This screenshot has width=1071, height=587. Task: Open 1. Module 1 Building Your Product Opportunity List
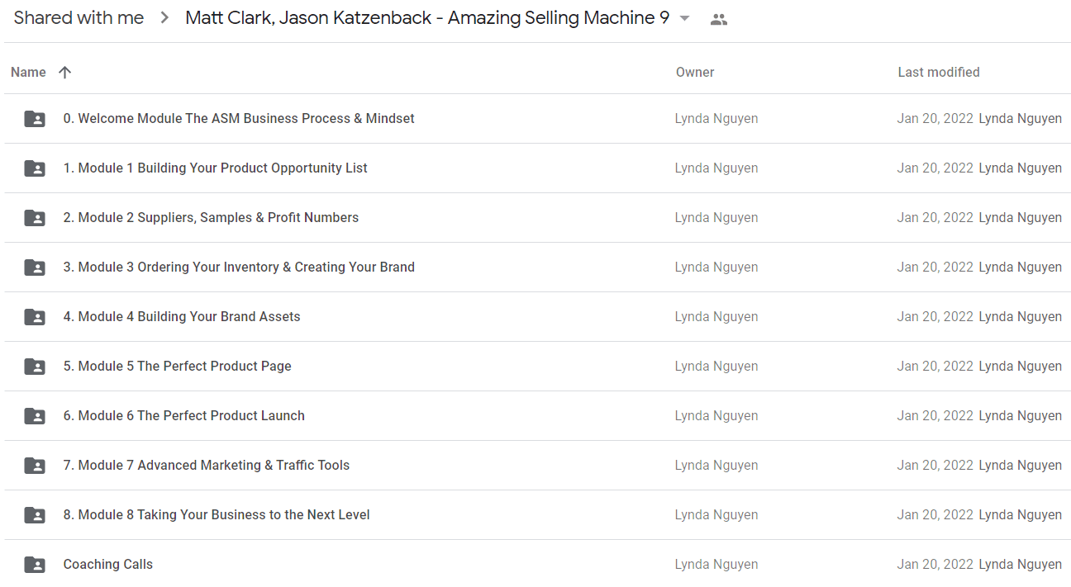click(x=216, y=168)
